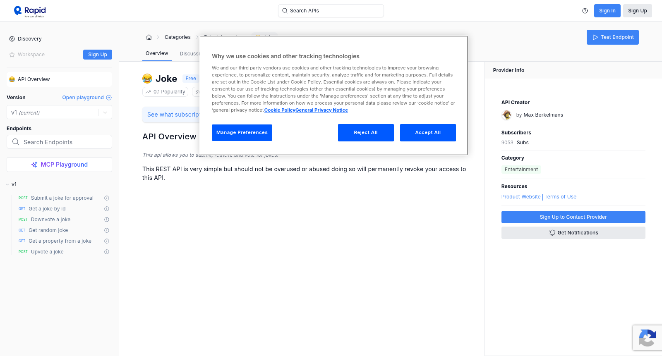The height and width of the screenshot is (356, 662).
Task: Open the Cookie Policy link
Action: click(280, 110)
